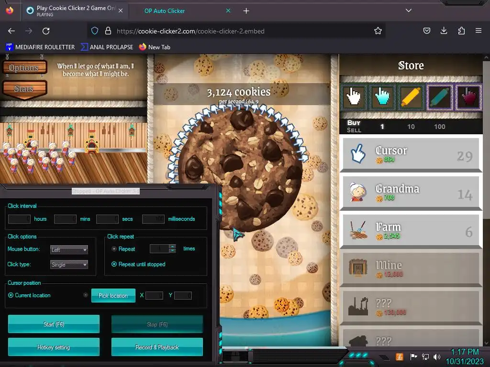Close the OP Auto Clicker tab
Screen dimensions: 490x367
pyautogui.click(x=228, y=11)
